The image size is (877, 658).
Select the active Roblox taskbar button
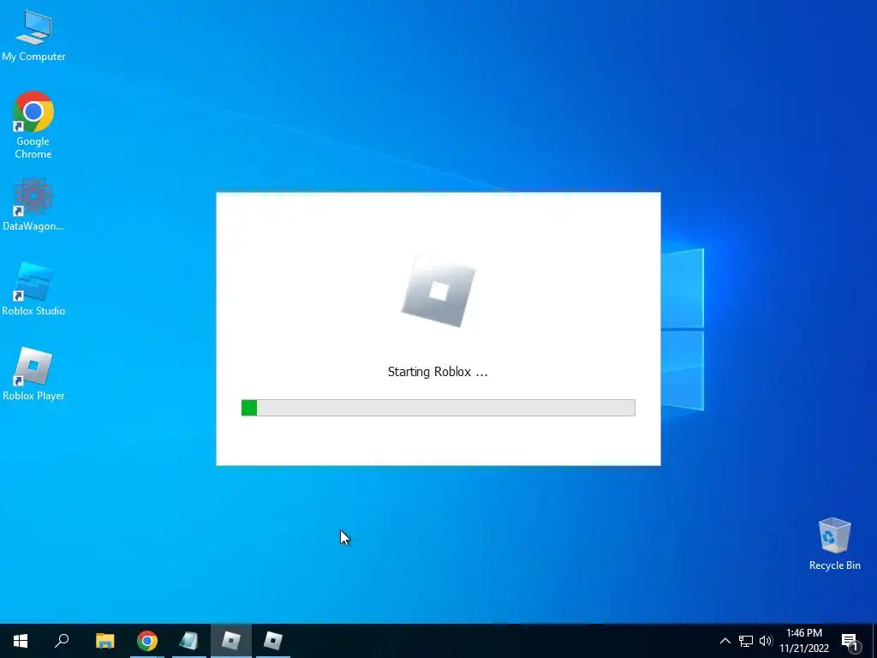231,641
